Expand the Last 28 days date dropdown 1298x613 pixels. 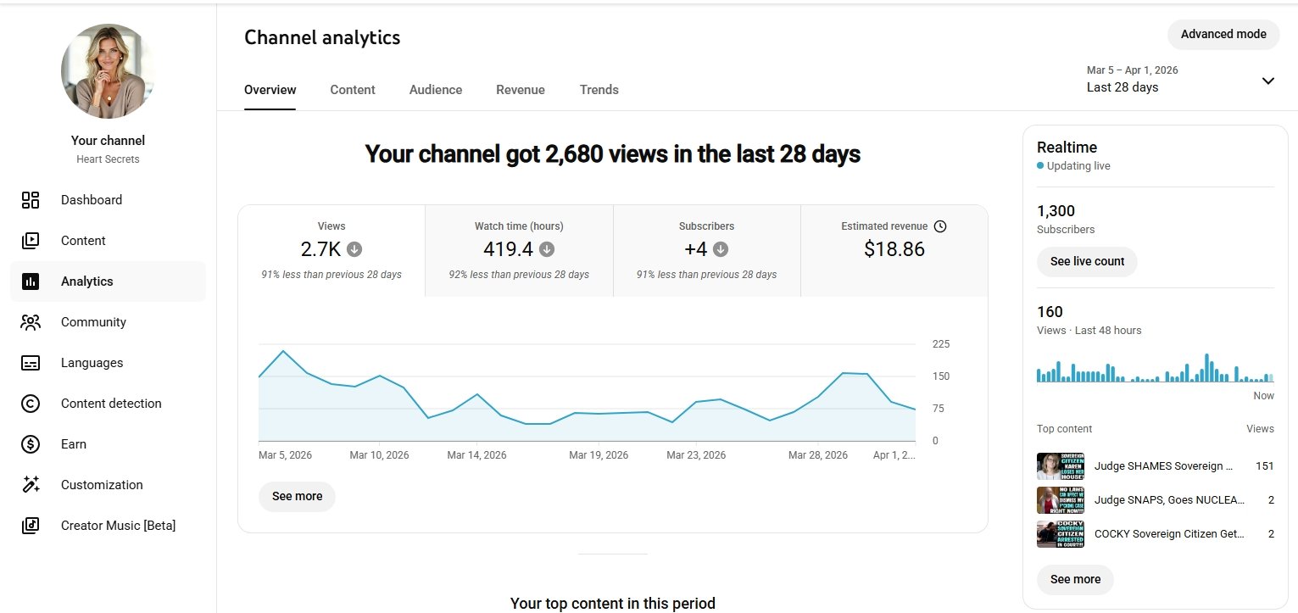[x=1267, y=81]
